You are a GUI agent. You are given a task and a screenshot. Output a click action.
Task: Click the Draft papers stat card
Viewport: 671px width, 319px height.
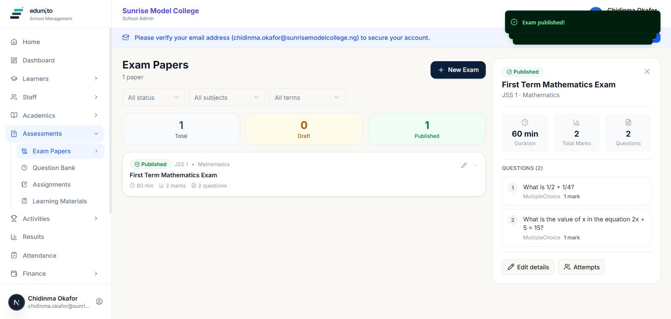click(304, 129)
